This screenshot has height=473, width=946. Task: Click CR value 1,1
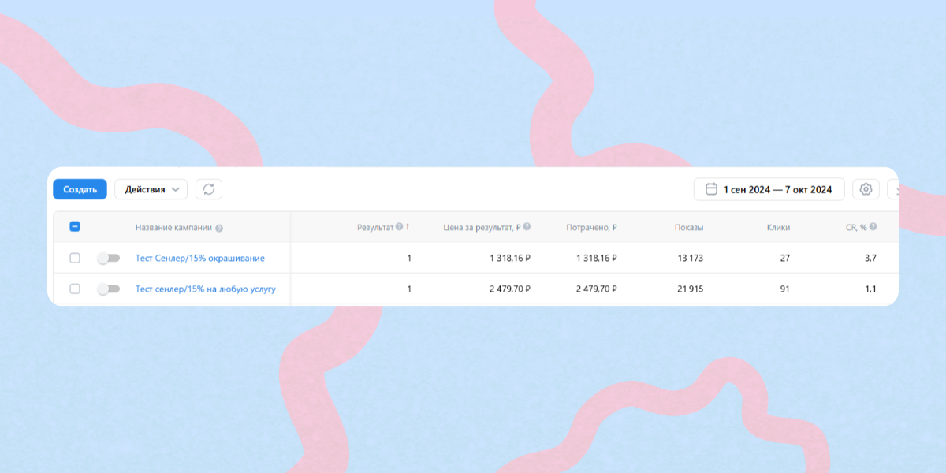(870, 289)
